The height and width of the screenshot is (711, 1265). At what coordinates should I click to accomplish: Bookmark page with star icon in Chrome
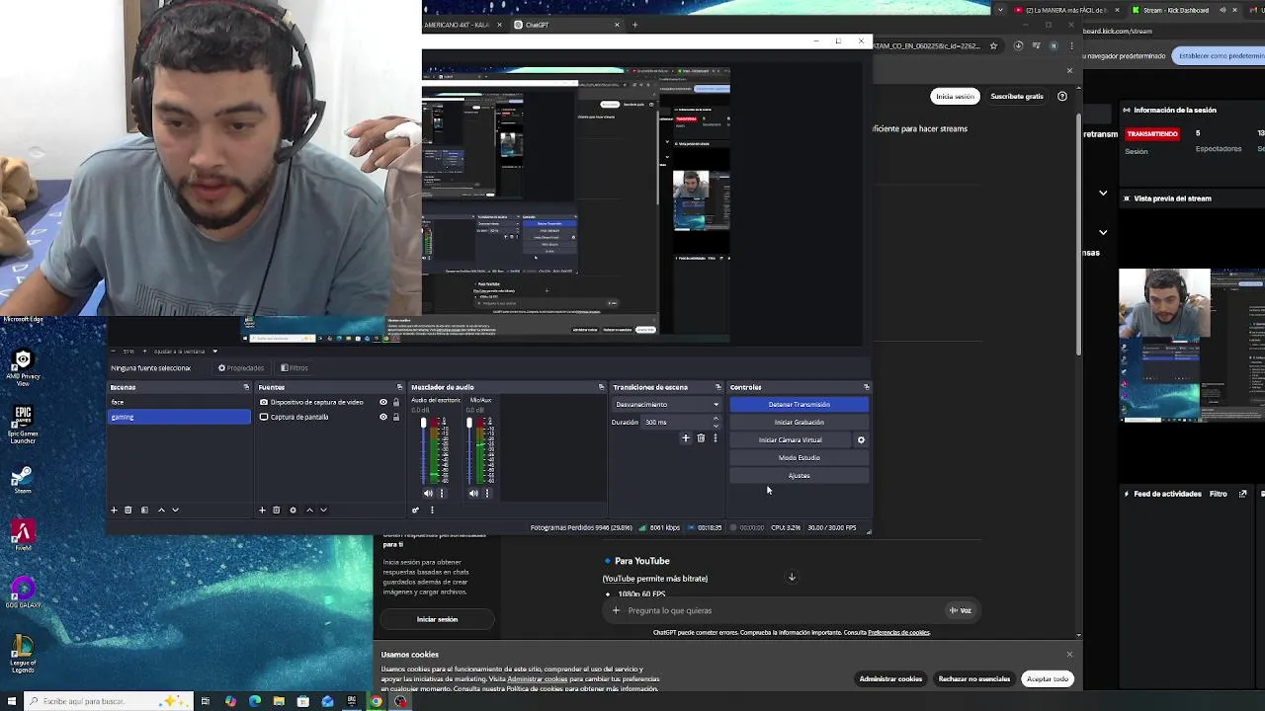993,45
